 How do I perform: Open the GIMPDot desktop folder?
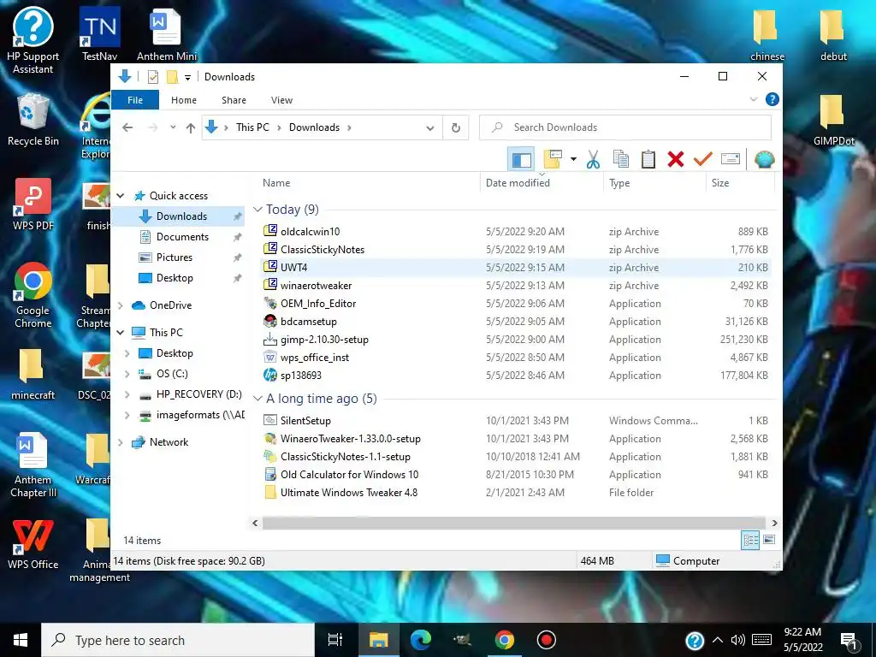[x=833, y=120]
